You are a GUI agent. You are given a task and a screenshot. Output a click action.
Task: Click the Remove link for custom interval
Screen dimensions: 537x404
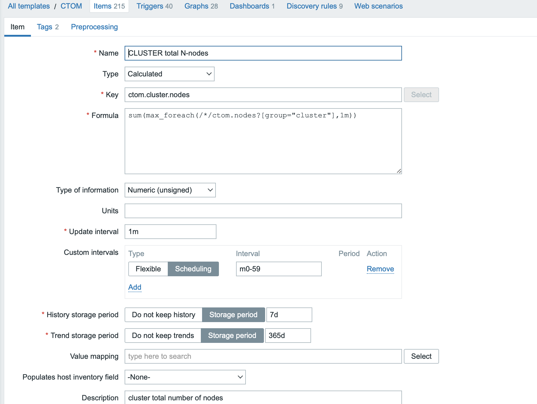pos(380,269)
